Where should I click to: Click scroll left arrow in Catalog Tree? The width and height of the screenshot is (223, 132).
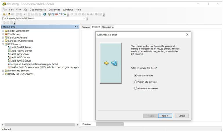(x=3, y=125)
